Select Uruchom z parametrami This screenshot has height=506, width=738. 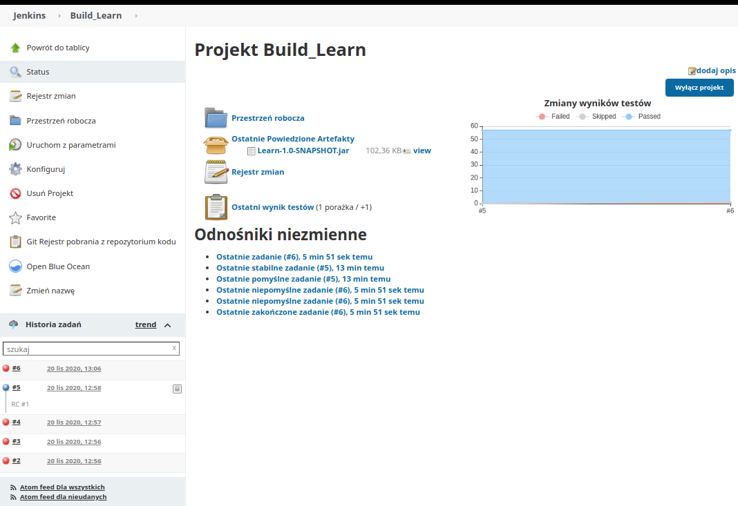click(x=71, y=145)
